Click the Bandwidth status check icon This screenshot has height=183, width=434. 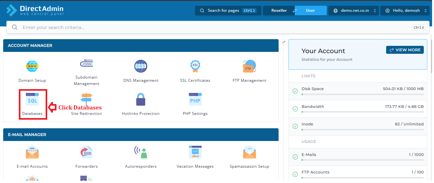pyautogui.click(x=295, y=109)
